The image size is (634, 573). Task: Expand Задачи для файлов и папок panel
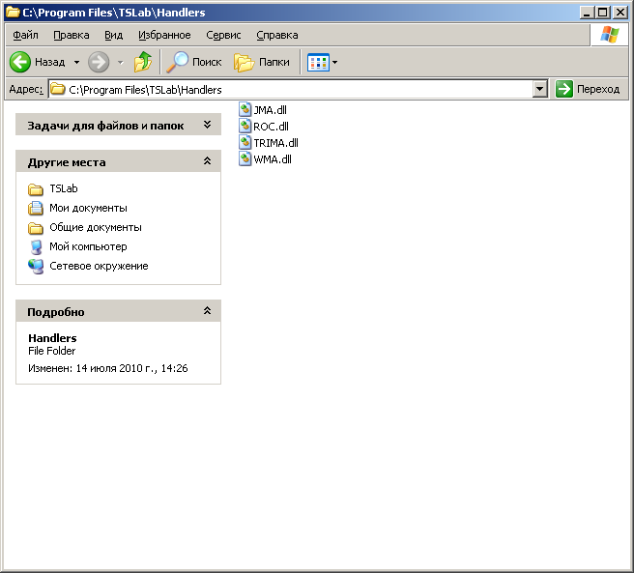click(207, 125)
